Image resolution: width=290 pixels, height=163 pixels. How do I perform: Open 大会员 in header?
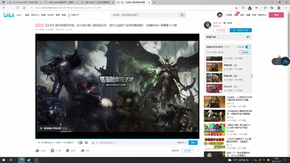229,15
